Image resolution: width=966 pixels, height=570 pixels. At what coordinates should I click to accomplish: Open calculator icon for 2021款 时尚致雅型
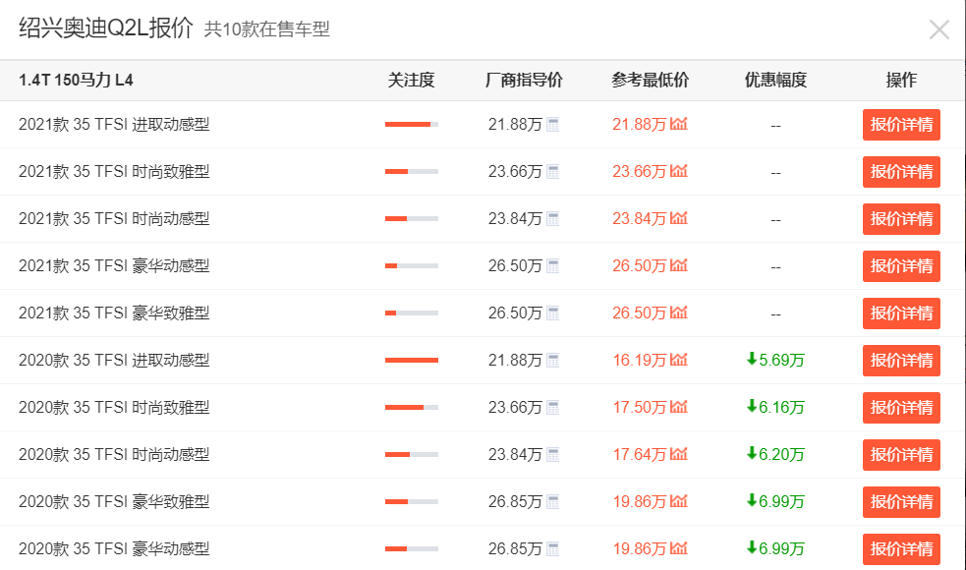click(552, 172)
